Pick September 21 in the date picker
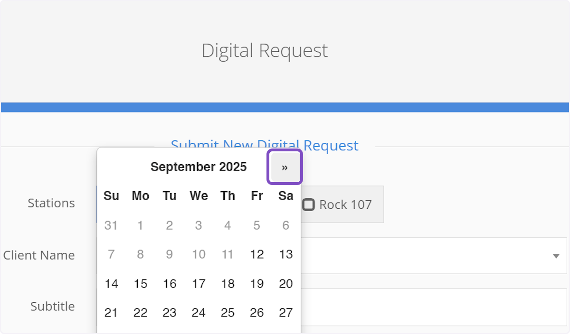Screen dimensions: 570x334 click(x=111, y=313)
